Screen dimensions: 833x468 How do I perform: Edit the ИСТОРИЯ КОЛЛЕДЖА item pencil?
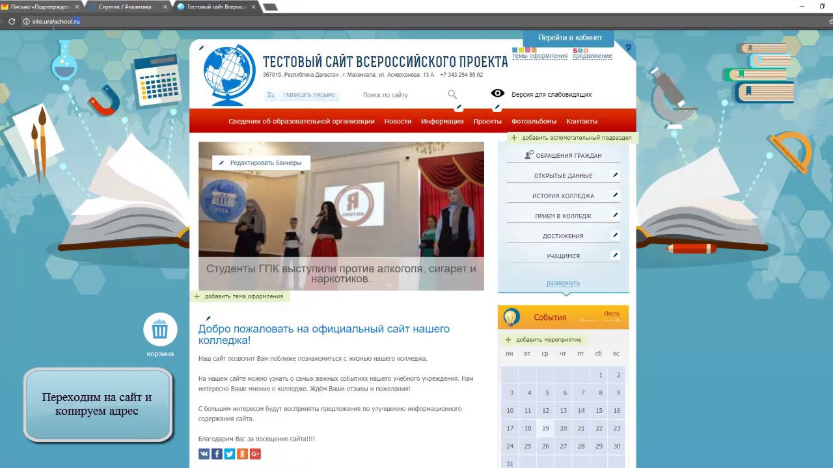[615, 195]
